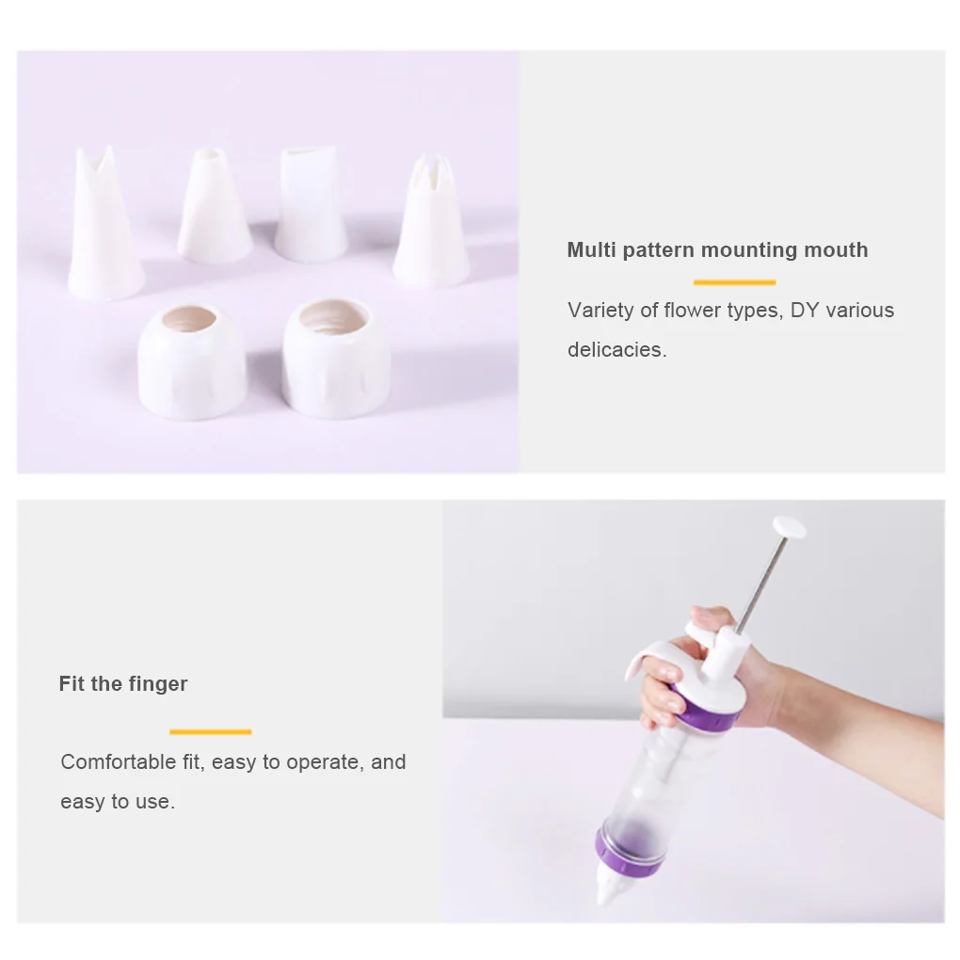The image size is (960, 960).
Task: Click the 'Fit the finger' heading
Action: coord(123,683)
